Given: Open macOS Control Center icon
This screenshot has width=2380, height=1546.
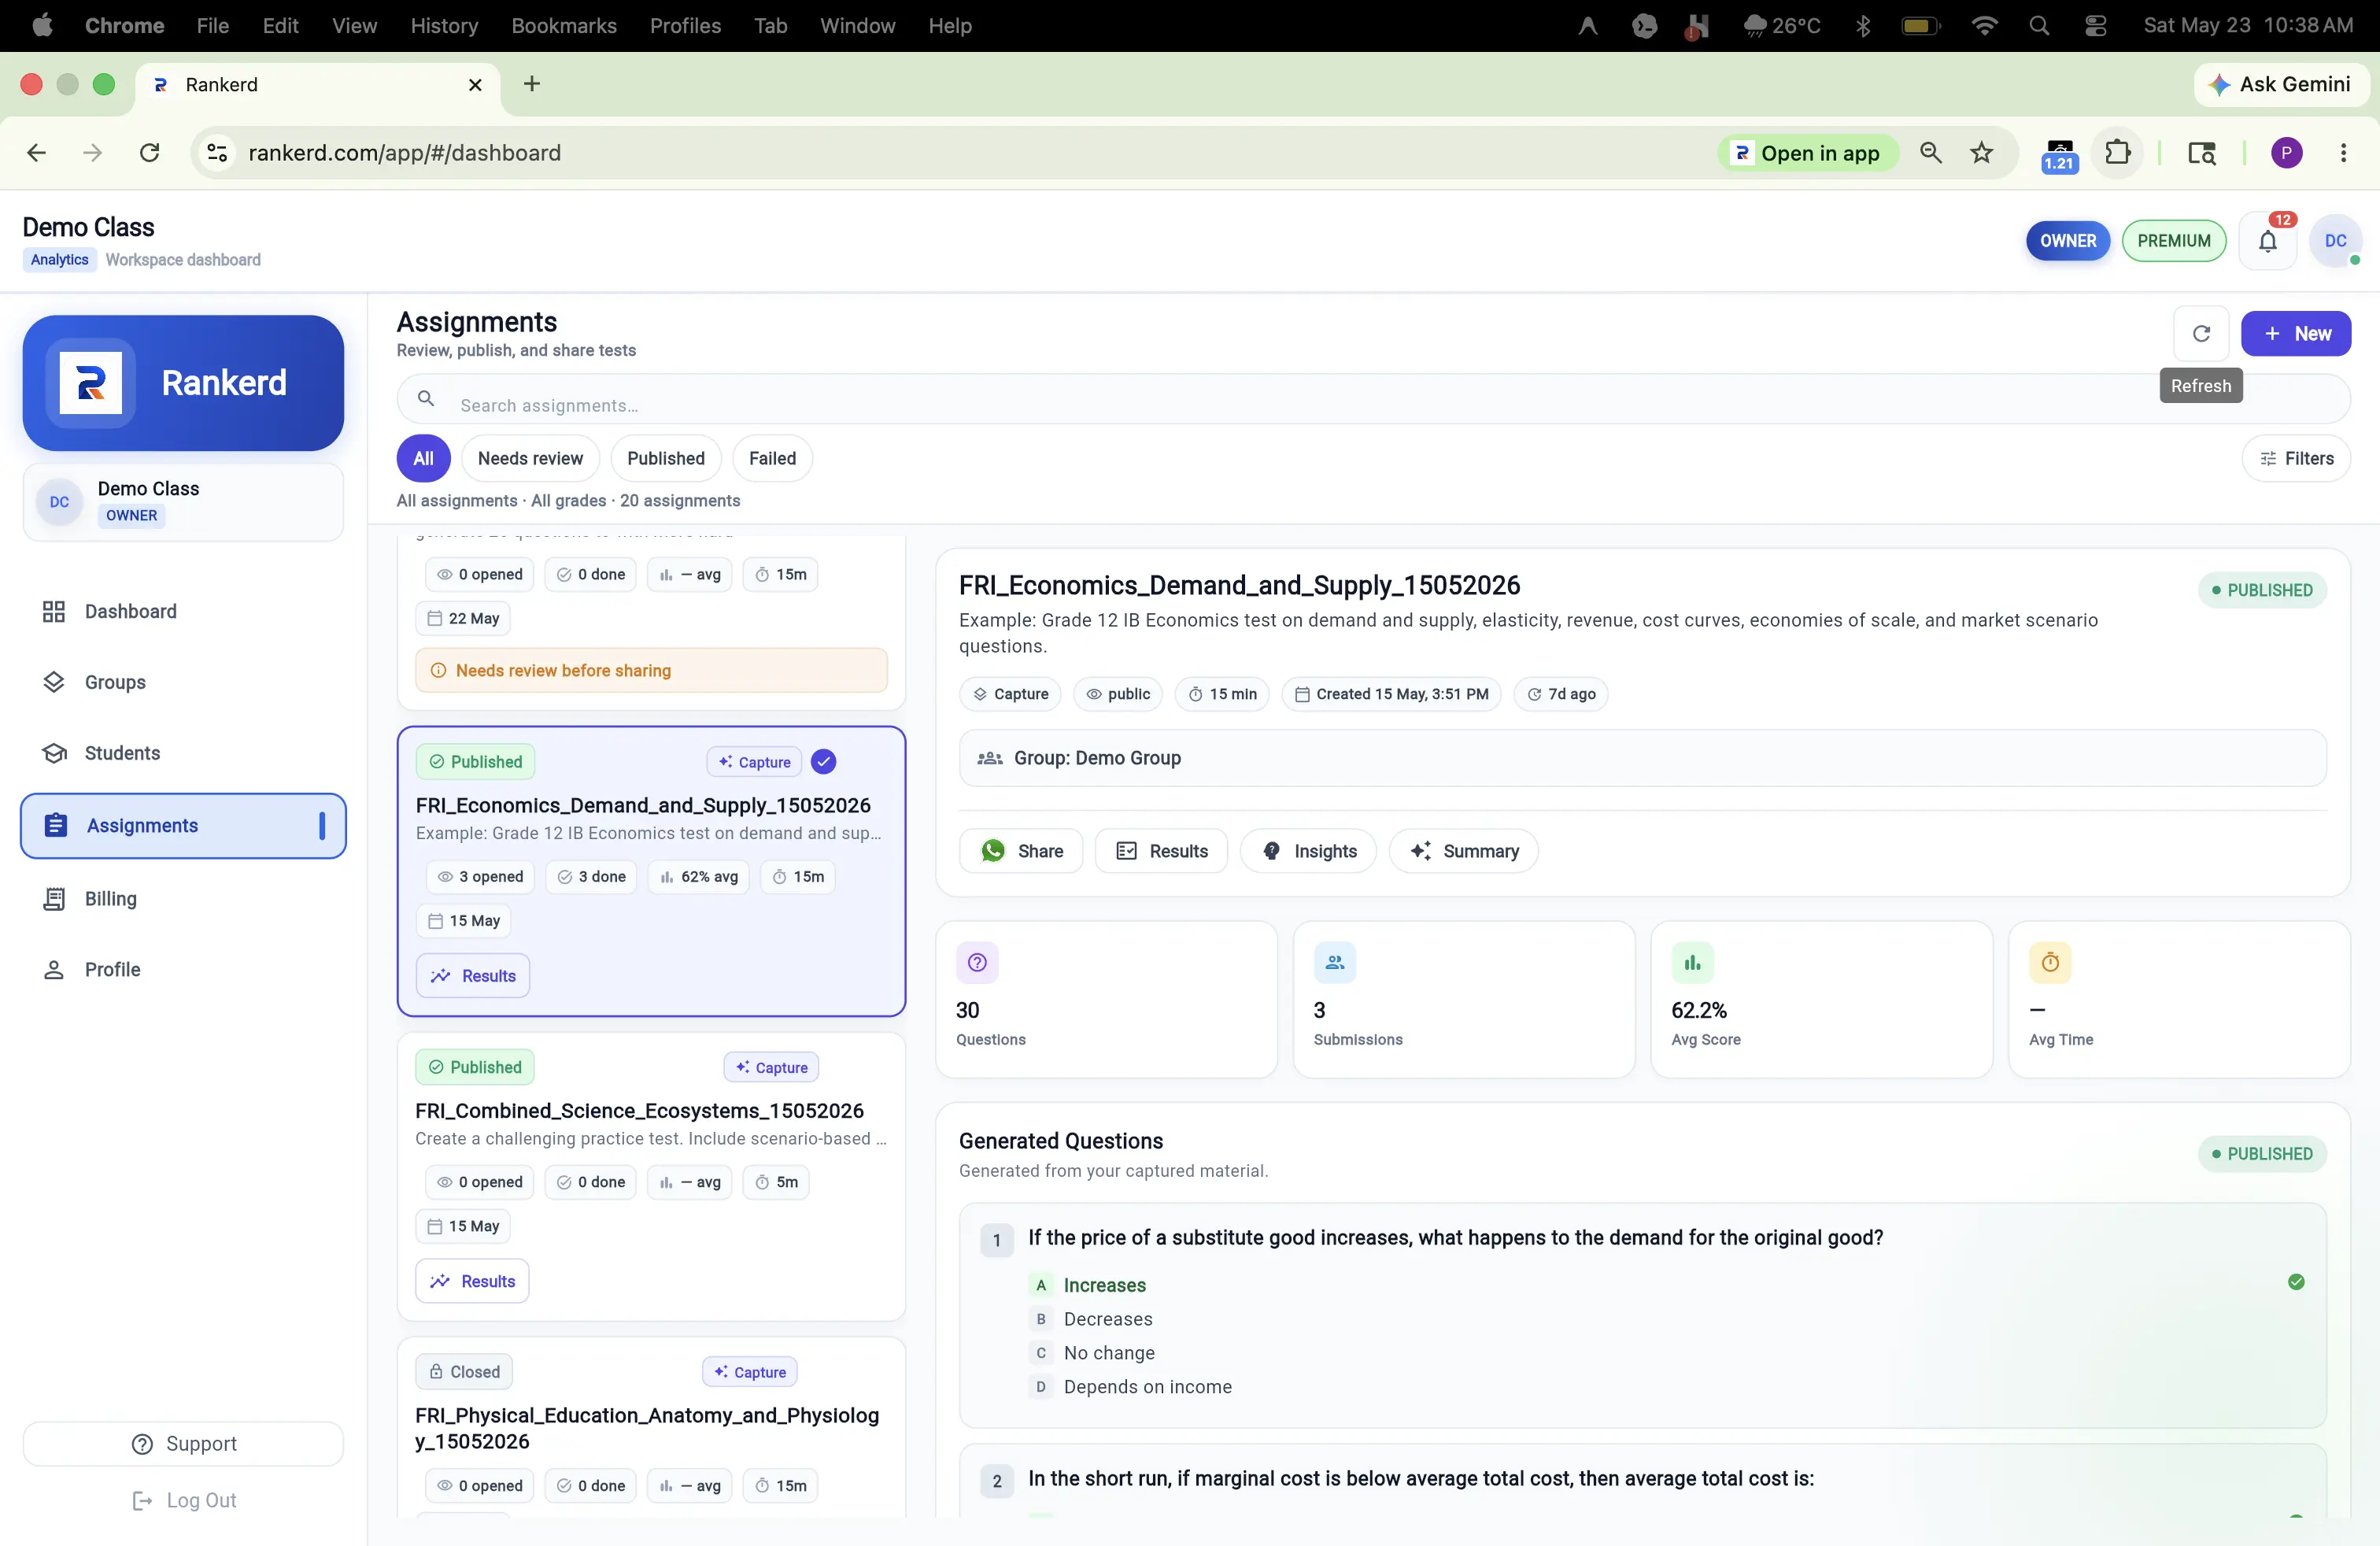Looking at the screenshot, I should coord(2095,26).
